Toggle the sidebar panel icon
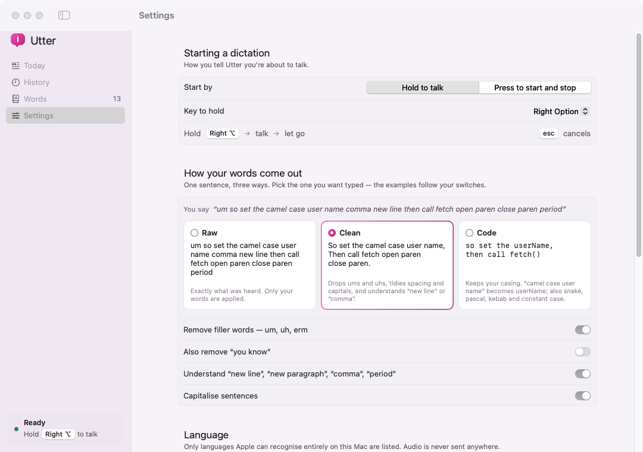Viewport: 643px width, 452px height. coord(64,15)
